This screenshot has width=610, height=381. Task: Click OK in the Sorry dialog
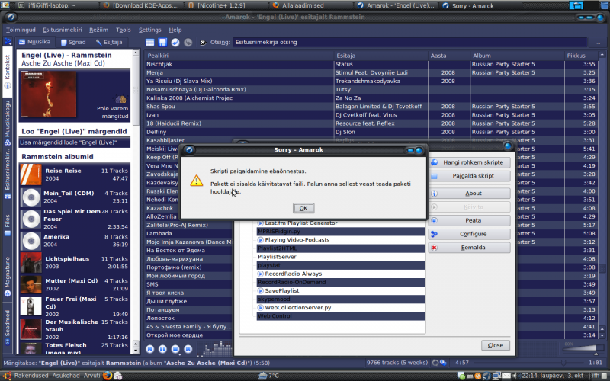point(303,208)
